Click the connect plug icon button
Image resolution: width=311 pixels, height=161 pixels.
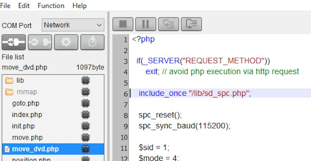(14, 42)
